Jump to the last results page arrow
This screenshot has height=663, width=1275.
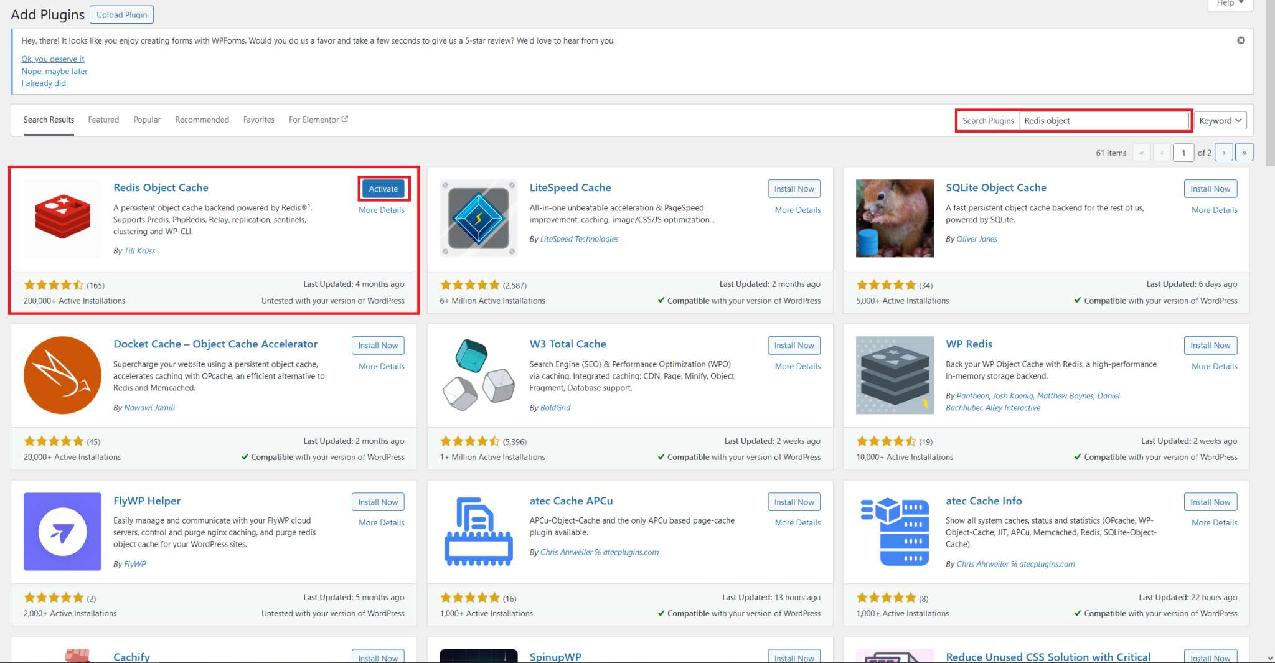pos(1244,153)
